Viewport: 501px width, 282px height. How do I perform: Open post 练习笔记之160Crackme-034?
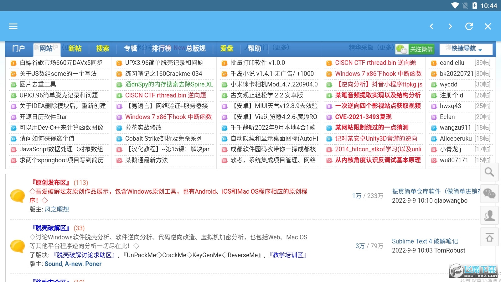pos(163,74)
